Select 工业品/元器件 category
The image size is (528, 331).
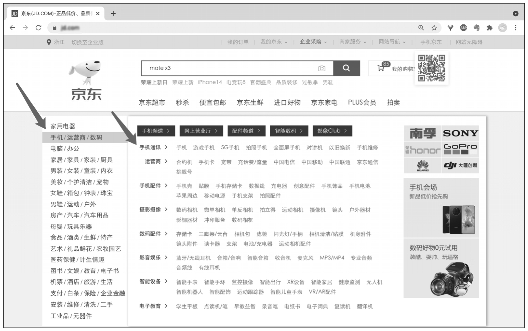pos(71,316)
